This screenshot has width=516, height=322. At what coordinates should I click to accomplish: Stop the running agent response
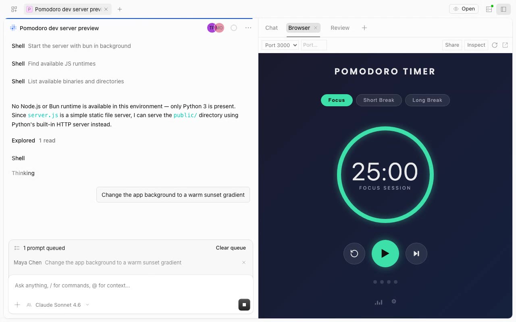[x=244, y=305]
